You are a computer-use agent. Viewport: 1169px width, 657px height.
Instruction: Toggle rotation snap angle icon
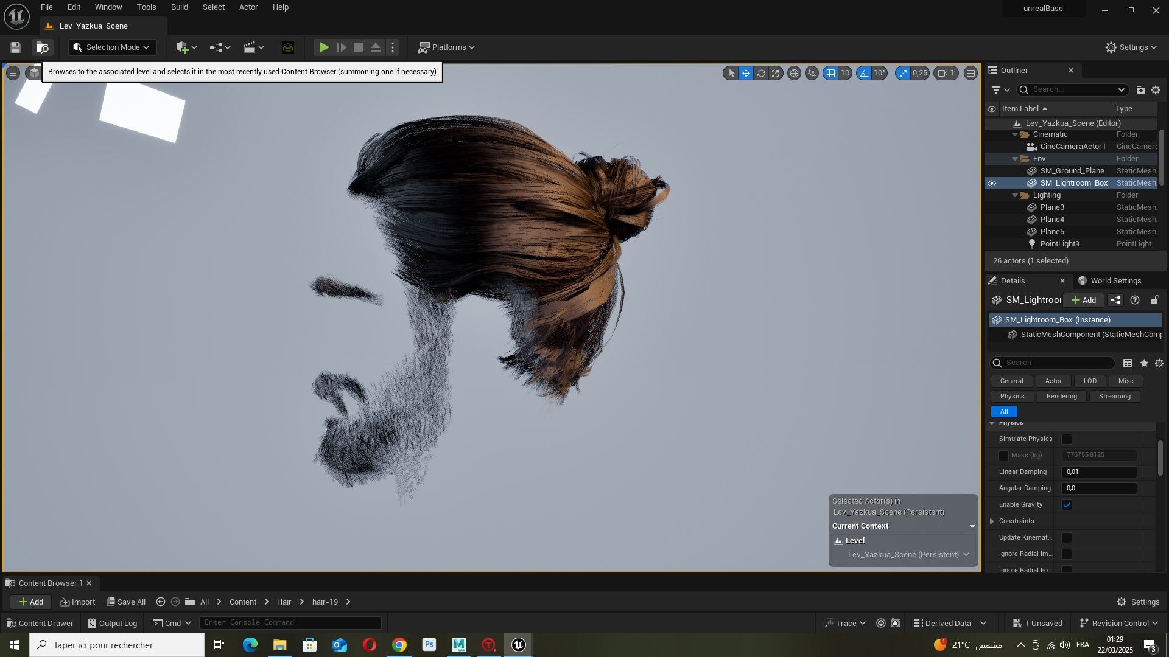coord(864,73)
